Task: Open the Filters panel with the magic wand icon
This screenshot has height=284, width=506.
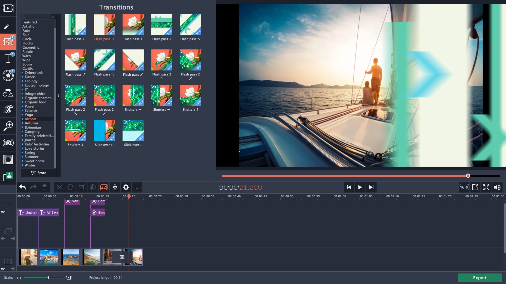Action: [x=8, y=25]
